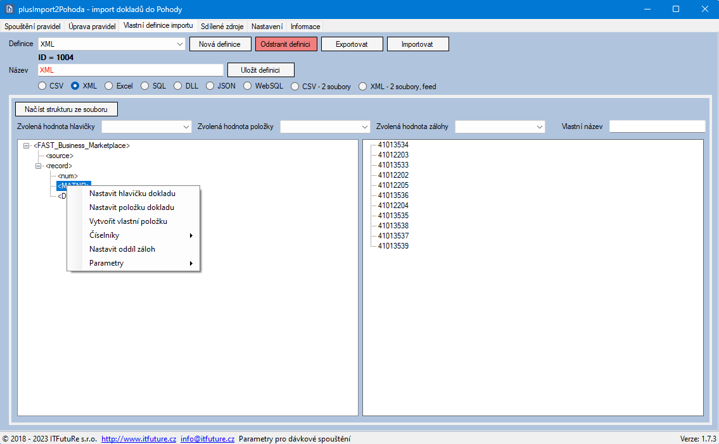Select the <source> tree node
Viewport: 719px width, 444px height.
pos(60,156)
